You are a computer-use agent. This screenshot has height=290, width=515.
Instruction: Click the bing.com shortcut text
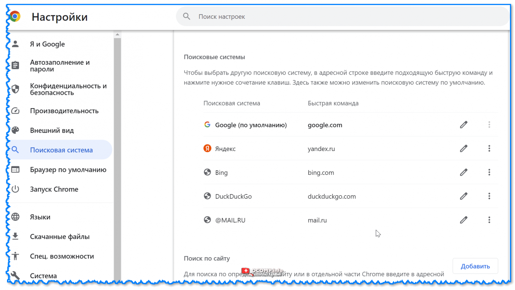pyautogui.click(x=321, y=172)
